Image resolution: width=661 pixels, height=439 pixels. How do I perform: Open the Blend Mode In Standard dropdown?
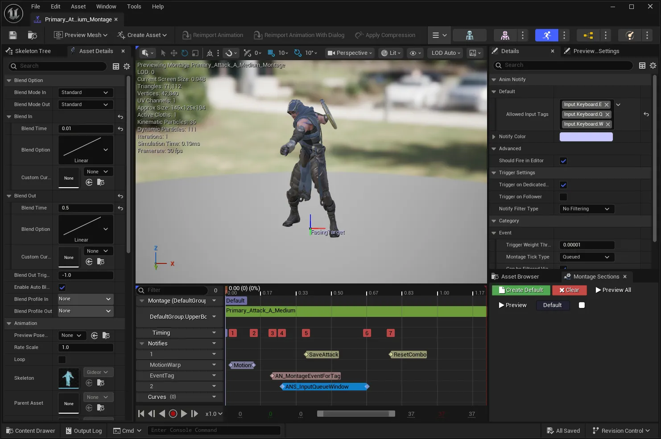click(86, 93)
